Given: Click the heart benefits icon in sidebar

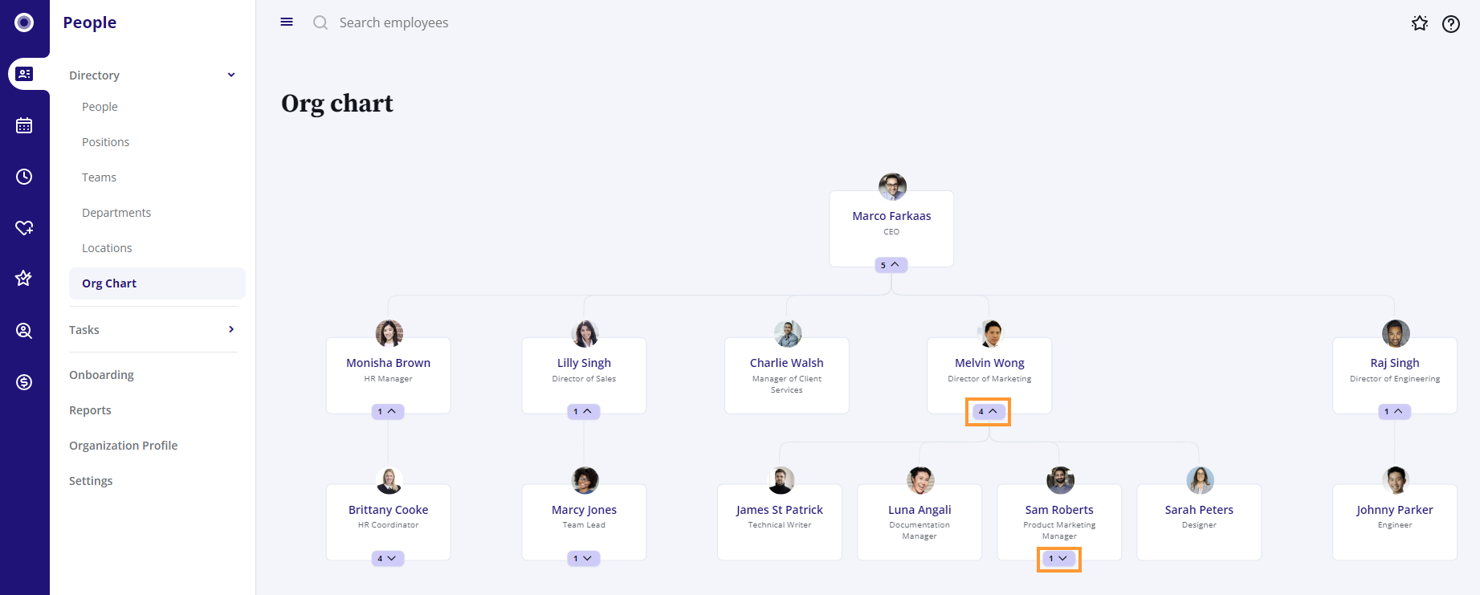Looking at the screenshot, I should coord(24,228).
